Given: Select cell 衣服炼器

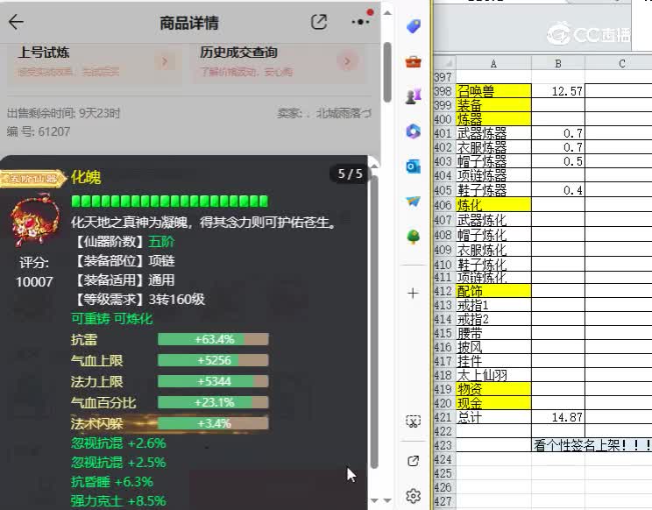Looking at the screenshot, I should coord(493,147).
